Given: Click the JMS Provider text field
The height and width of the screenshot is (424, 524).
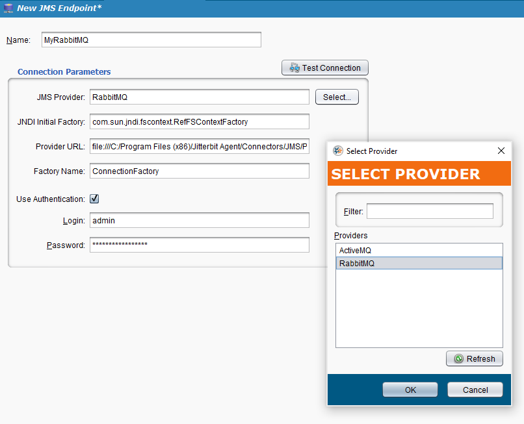Looking at the screenshot, I should [x=199, y=97].
